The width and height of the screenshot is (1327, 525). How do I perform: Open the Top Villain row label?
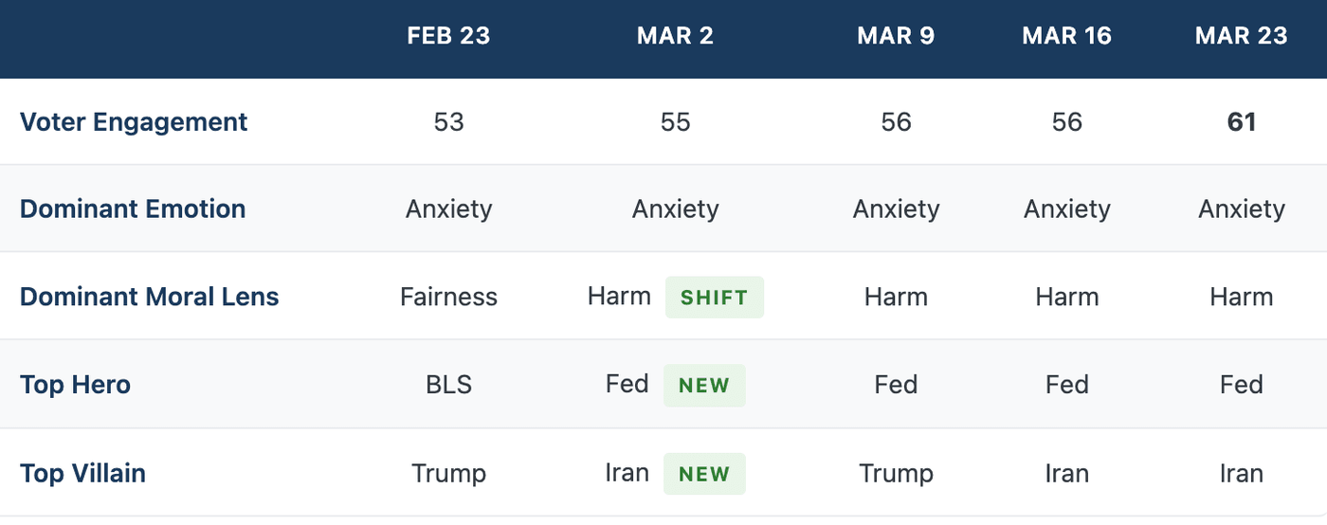click(x=82, y=473)
